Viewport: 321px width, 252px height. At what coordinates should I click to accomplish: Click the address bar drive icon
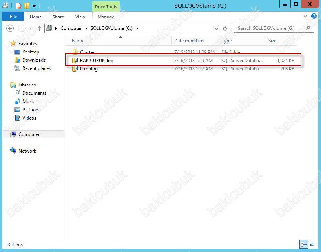49,28
